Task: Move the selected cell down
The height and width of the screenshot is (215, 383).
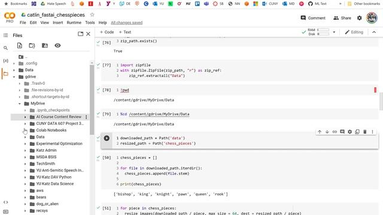Action: coord(327,132)
